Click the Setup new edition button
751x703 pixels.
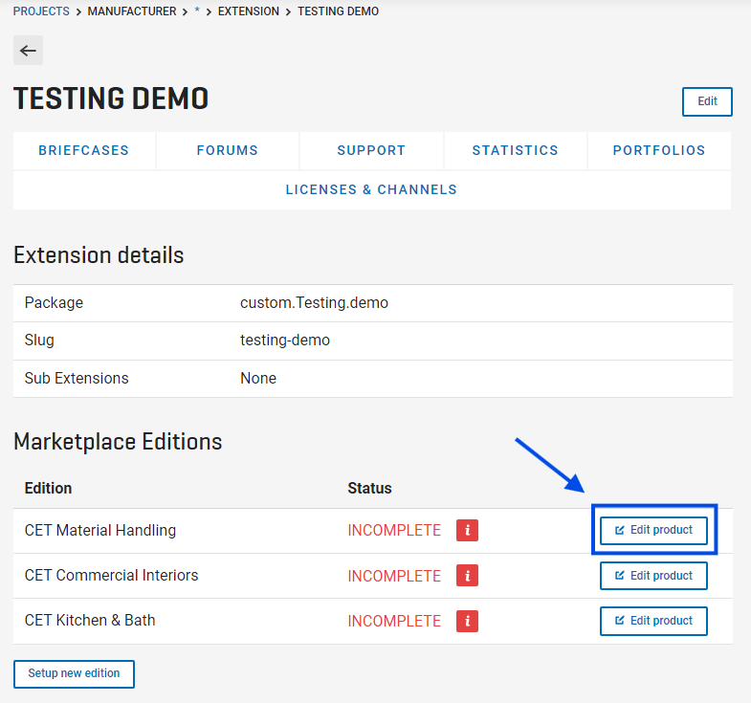coord(74,673)
